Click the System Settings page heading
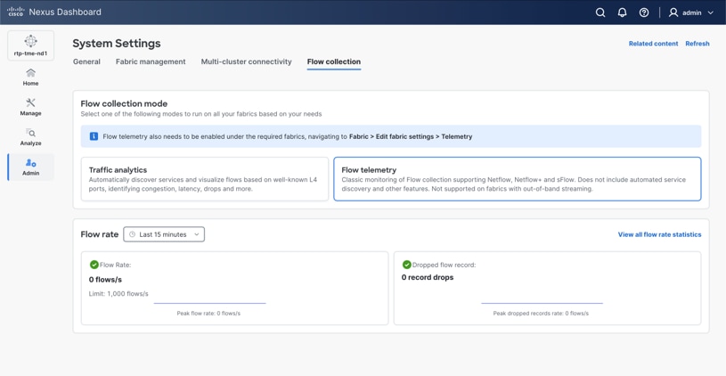This screenshot has height=376, width=726. click(117, 43)
